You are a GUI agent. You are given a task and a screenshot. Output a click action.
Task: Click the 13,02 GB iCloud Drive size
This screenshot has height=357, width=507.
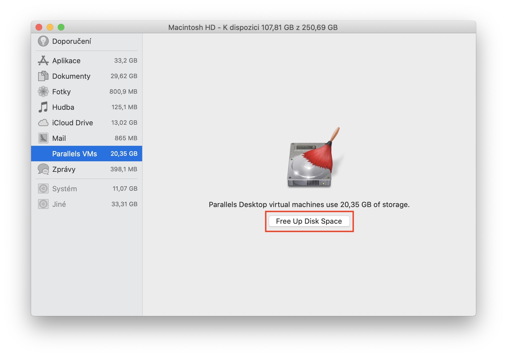[x=124, y=123]
